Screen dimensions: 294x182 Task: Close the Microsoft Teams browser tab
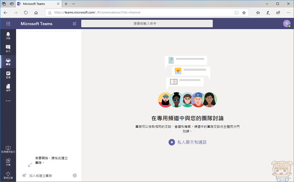pos(58,4)
